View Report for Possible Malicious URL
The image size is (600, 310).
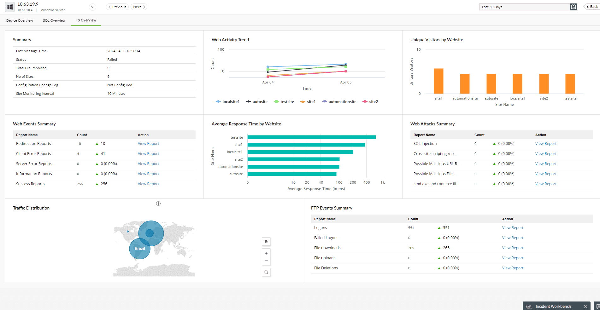tap(546, 164)
